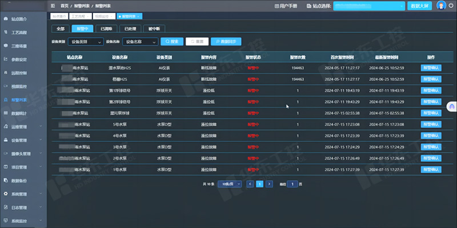Expand the 设备名称 dropdown
457x228 pixels.
[x=141, y=42]
